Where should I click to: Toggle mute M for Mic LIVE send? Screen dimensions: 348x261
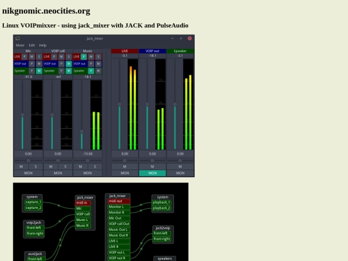tap(32, 57)
